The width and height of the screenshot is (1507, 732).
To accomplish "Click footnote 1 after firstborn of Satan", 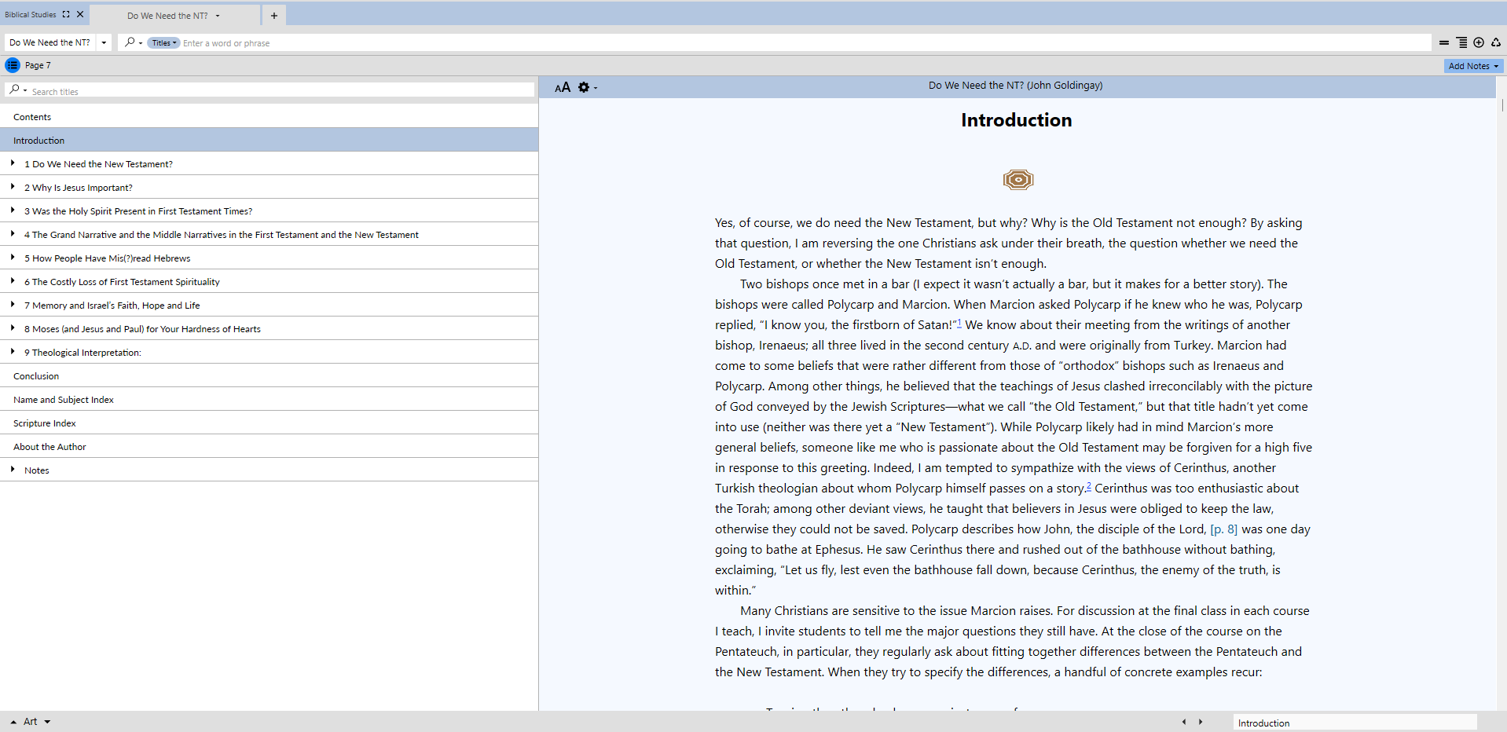I will coord(959,322).
